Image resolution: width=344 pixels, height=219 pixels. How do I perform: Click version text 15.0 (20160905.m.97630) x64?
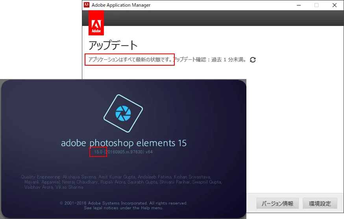point(123,152)
